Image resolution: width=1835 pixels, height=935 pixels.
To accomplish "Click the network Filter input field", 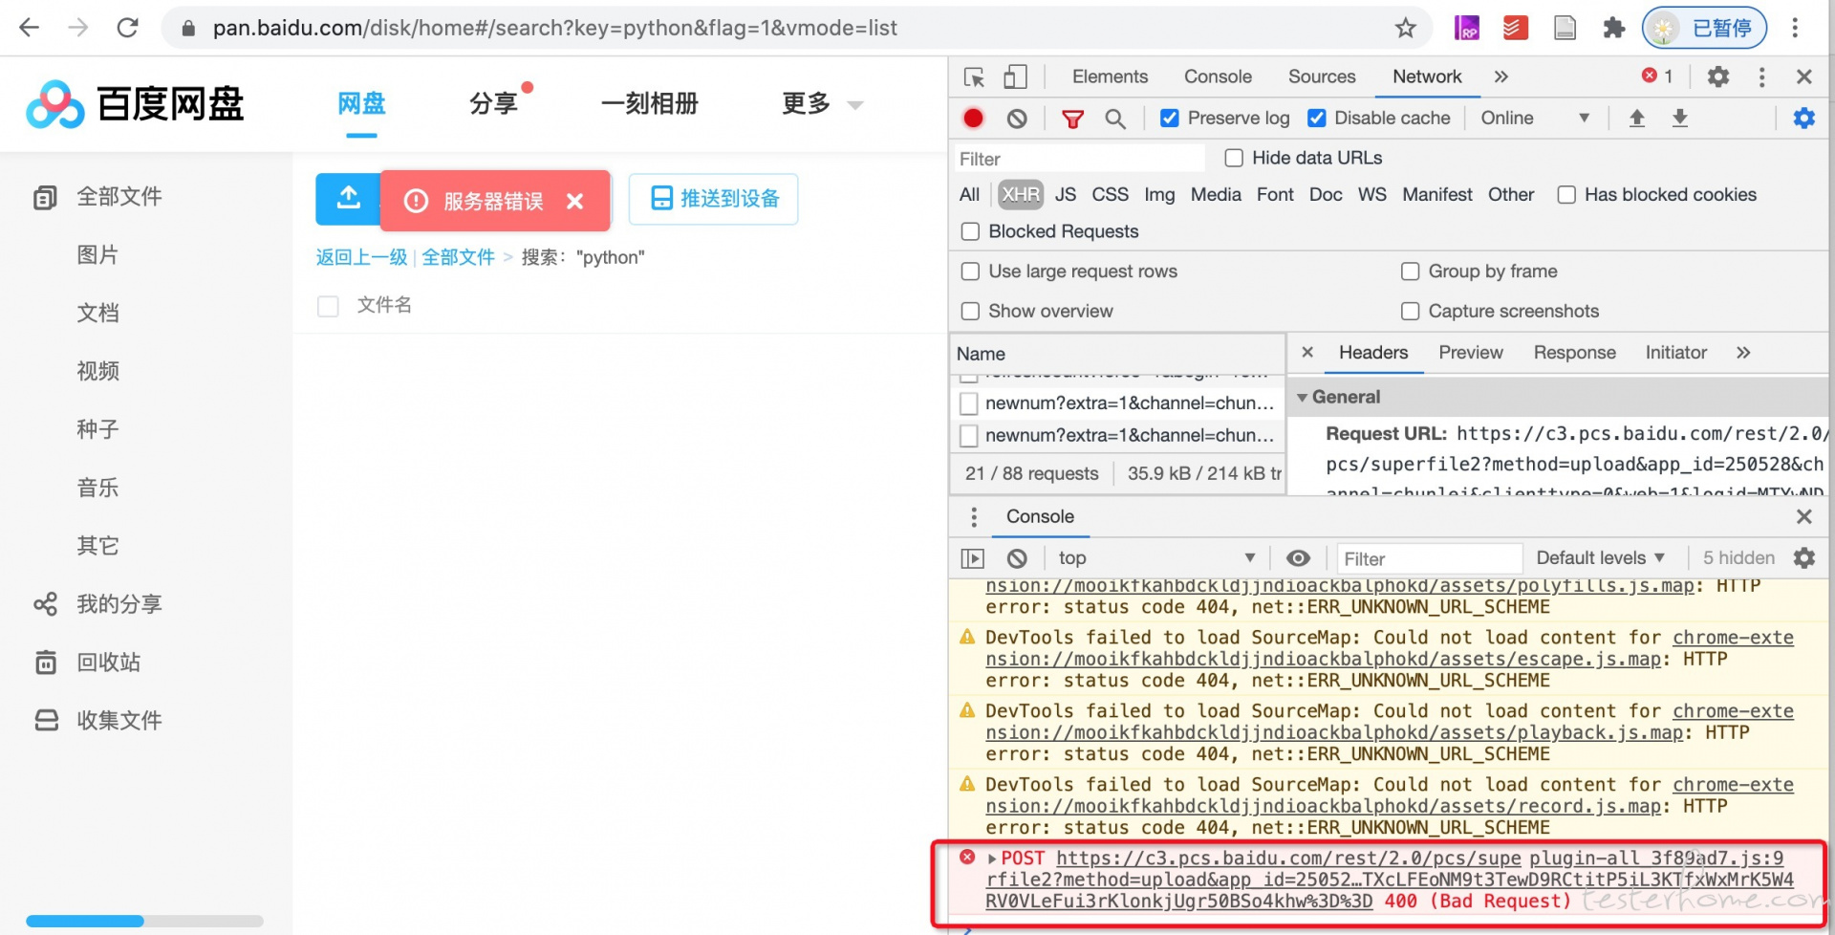I will (1079, 159).
